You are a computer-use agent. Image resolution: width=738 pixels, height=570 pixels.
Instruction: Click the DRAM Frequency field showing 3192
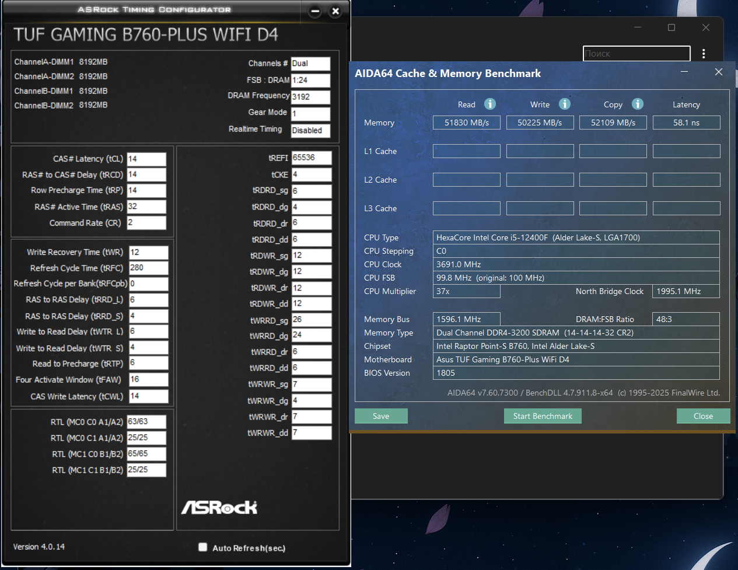[x=310, y=97]
